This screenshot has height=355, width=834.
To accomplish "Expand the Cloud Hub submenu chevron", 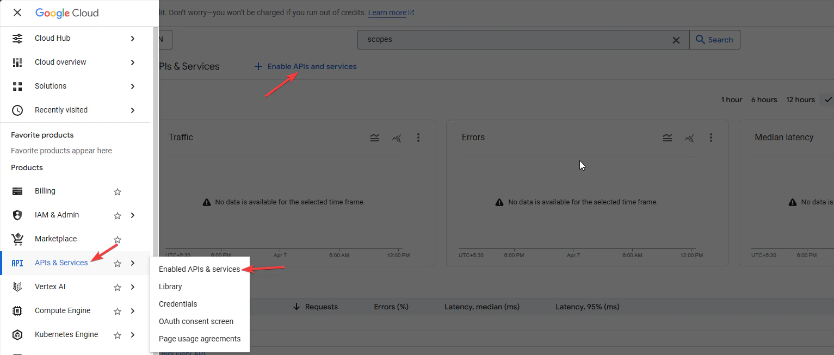I will tap(133, 39).
